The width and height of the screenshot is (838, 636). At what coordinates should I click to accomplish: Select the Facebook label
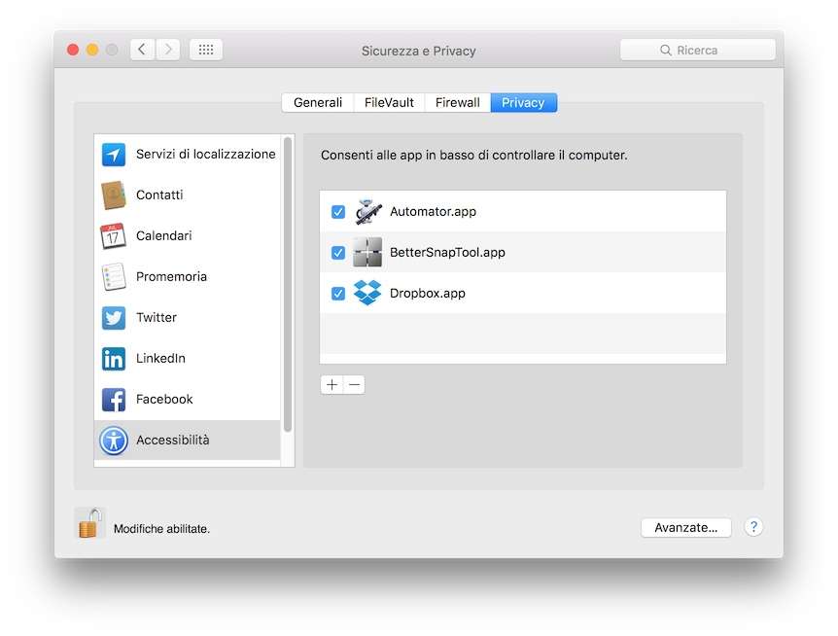pyautogui.click(x=164, y=400)
